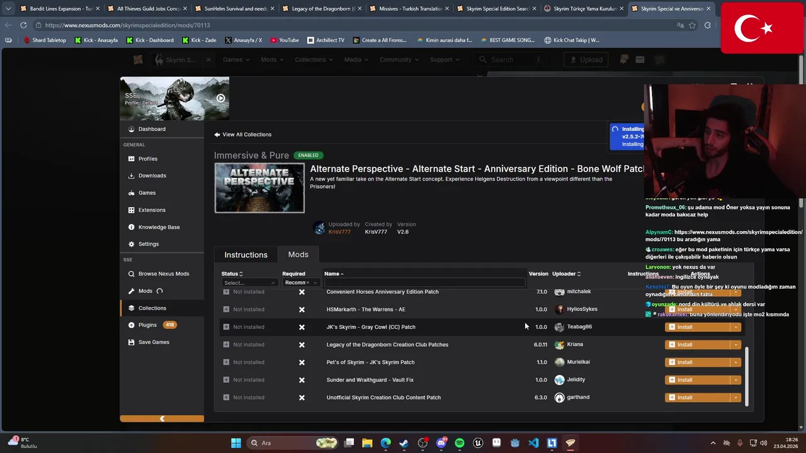Open Status filter Select dropdown
The width and height of the screenshot is (806, 453).
pos(249,283)
